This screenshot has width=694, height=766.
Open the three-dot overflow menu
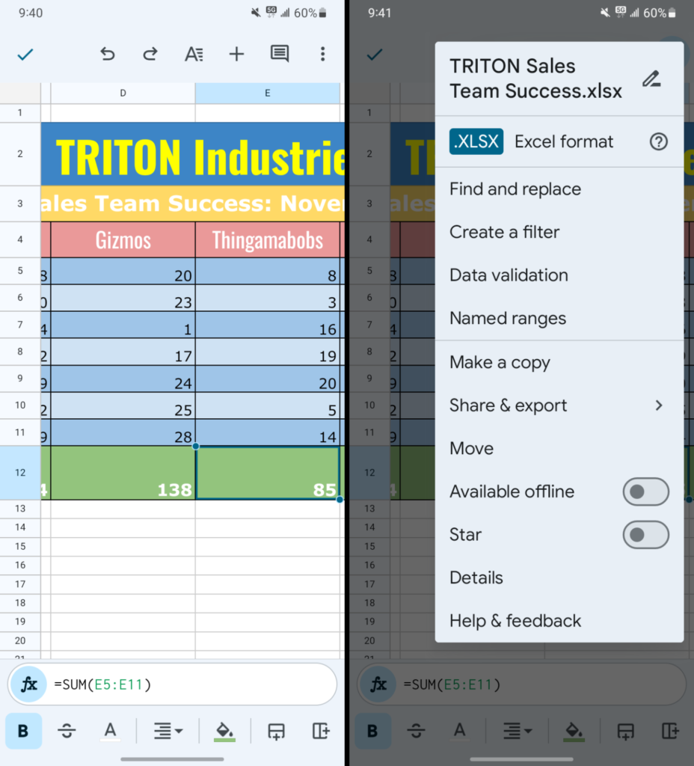point(322,54)
